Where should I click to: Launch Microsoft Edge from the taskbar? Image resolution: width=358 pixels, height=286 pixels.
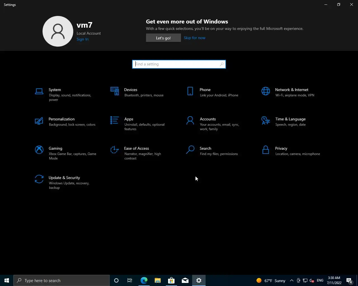click(x=144, y=280)
